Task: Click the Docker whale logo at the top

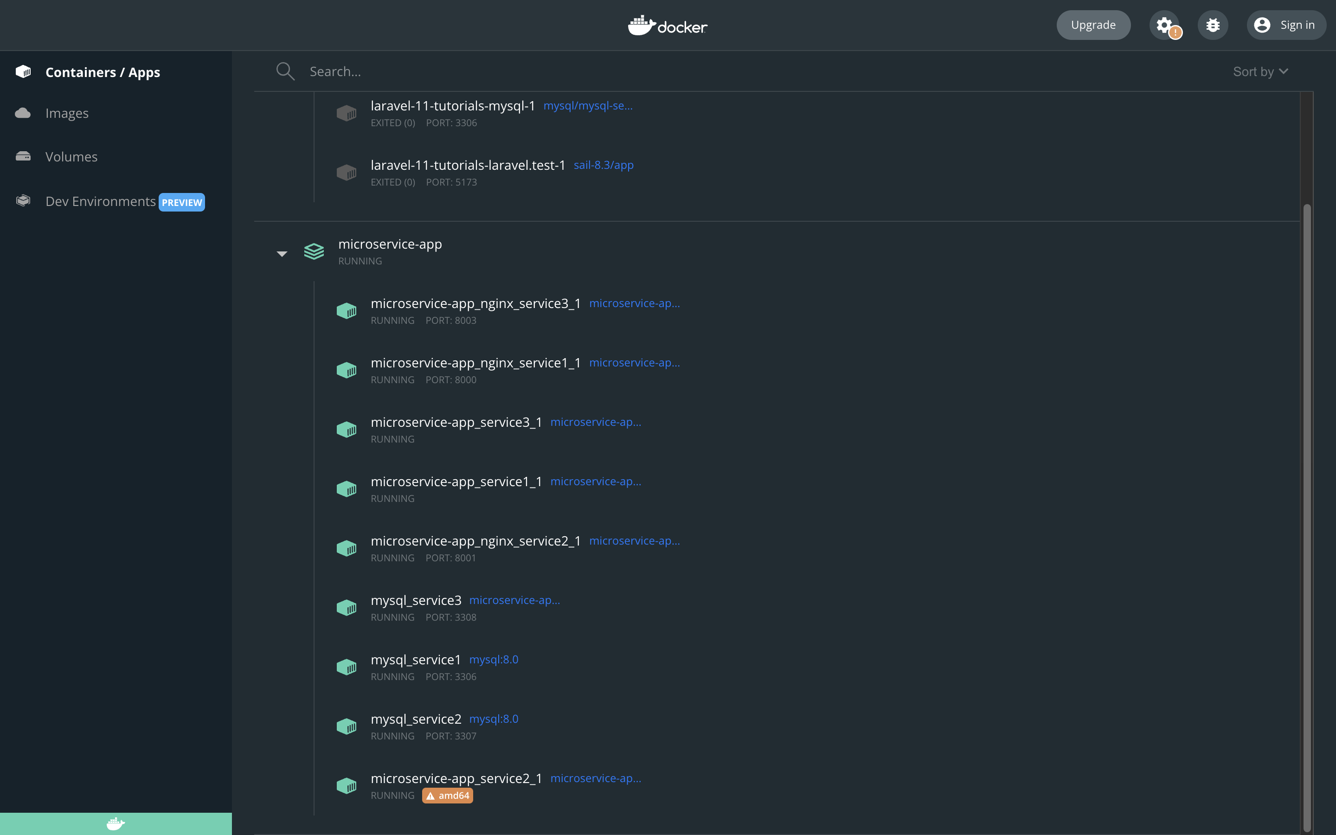Action: point(667,25)
